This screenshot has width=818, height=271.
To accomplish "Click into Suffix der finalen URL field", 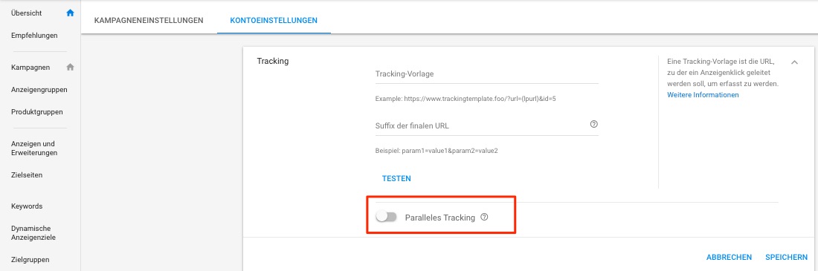I will pos(482,125).
